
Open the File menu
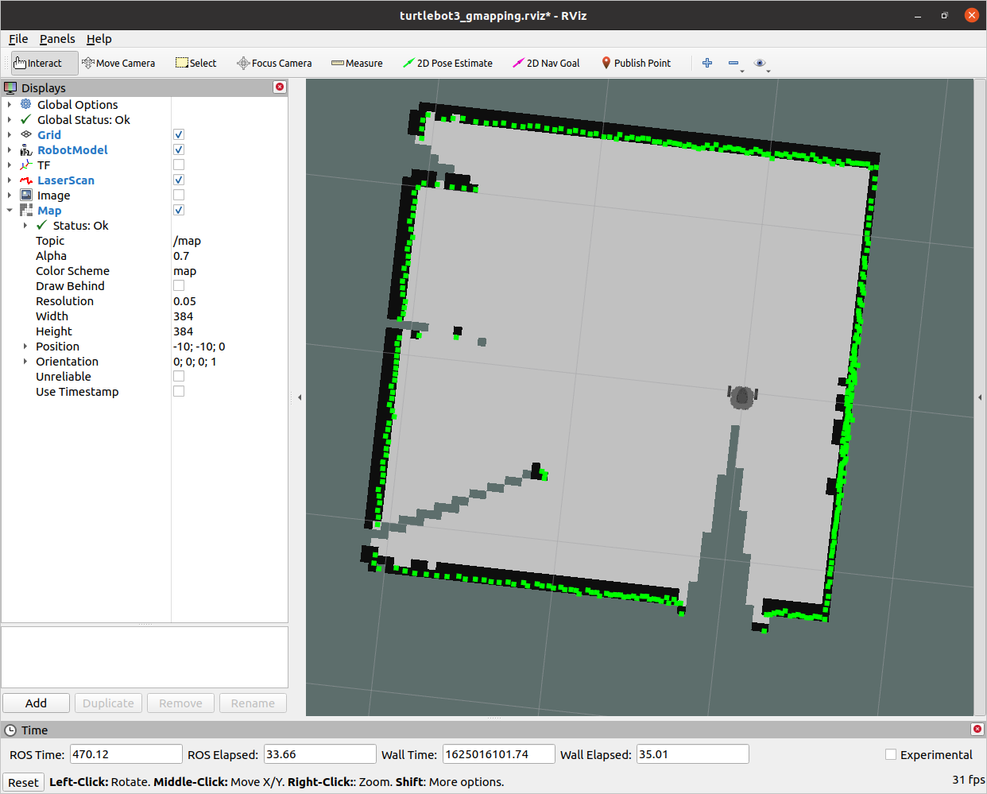(18, 39)
